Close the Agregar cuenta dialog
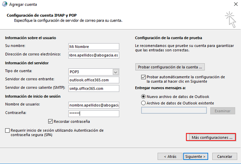Viewport: 241px width, 164px height. pyautogui.click(x=235, y=4)
